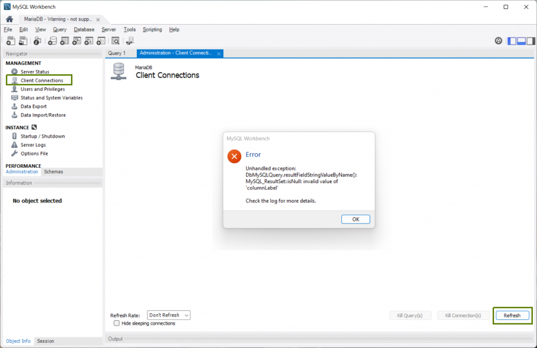The width and height of the screenshot is (537, 348).
Task: Toggle the bottom output panel visibility
Action: point(521,41)
